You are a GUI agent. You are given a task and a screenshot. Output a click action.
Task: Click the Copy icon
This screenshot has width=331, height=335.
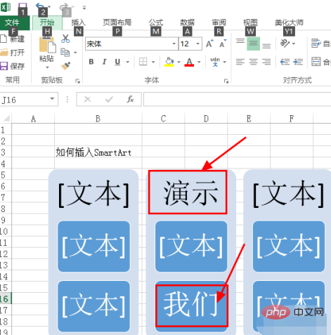tap(65, 52)
